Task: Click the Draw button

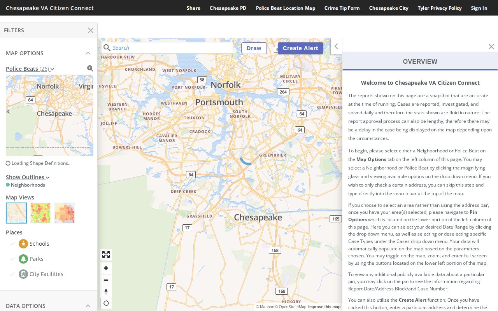Action: 254,48
